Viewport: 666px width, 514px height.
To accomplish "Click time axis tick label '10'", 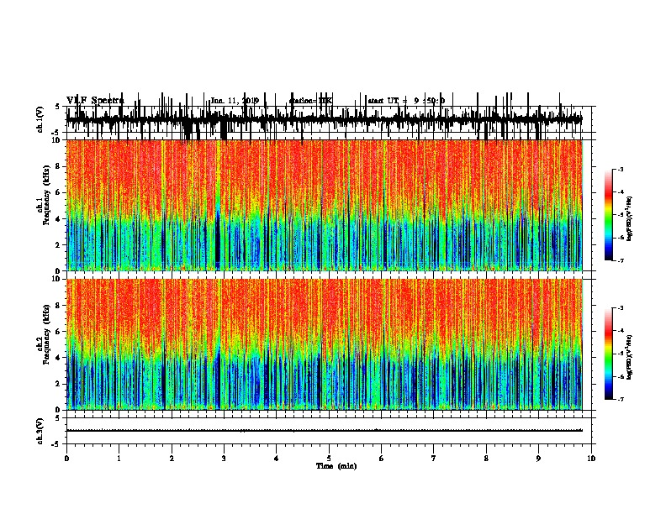I will [591, 459].
